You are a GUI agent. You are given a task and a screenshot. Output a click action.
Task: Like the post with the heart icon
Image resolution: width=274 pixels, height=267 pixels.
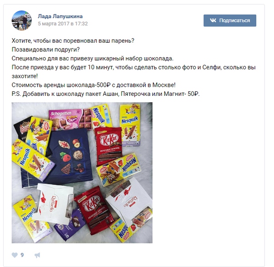15,255
